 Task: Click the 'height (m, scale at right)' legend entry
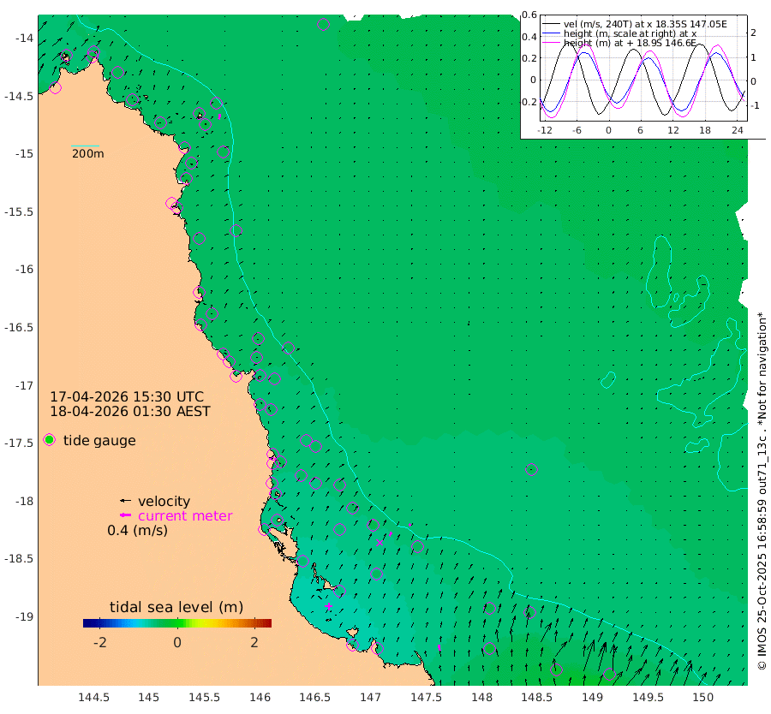pyautogui.click(x=630, y=33)
